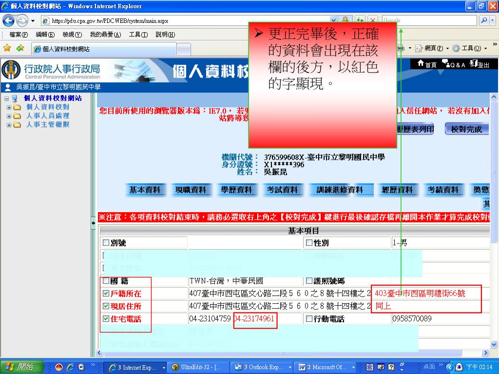This screenshot has width=499, height=374.
Task: Click the IE Back navigation arrow
Action: pos(9,21)
